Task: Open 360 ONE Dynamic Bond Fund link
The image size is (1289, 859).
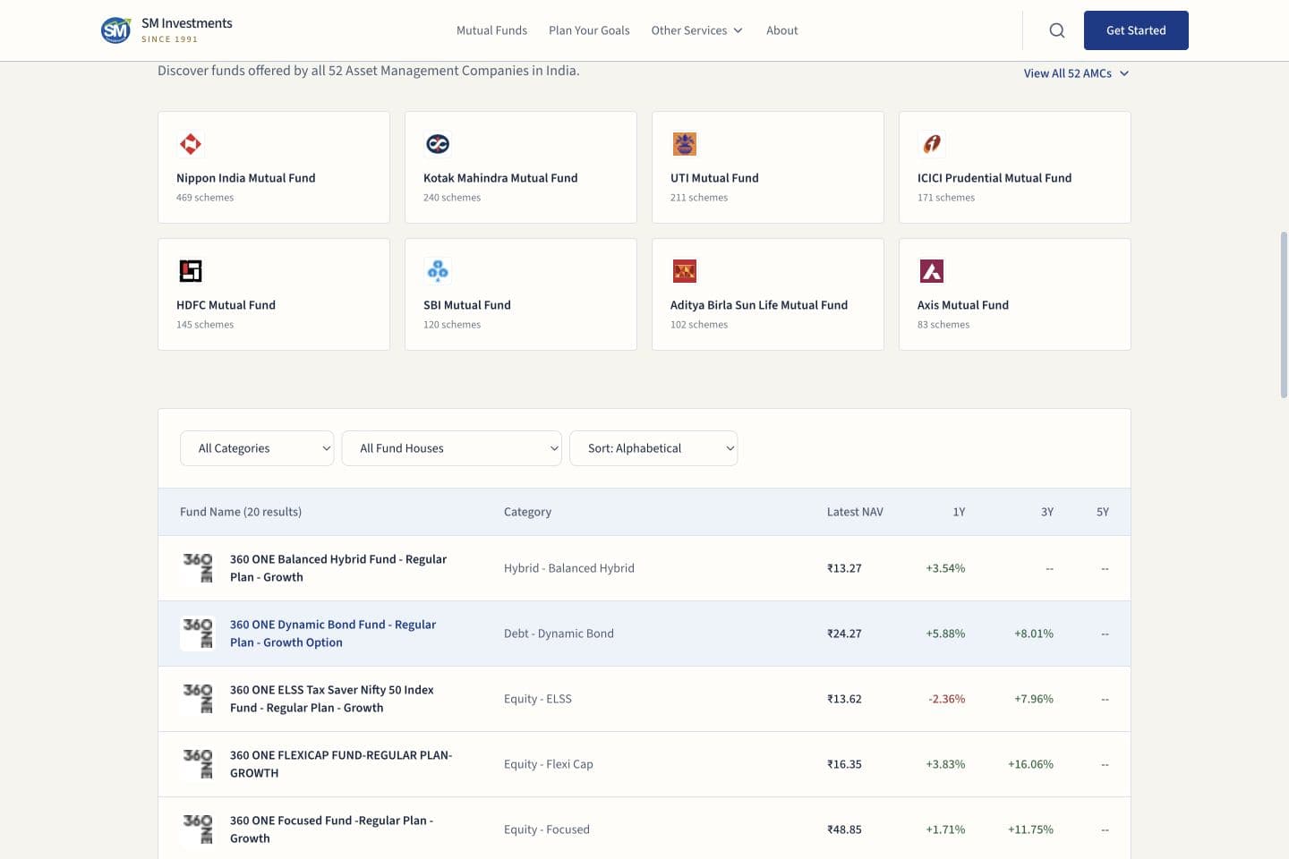Action: click(x=333, y=634)
